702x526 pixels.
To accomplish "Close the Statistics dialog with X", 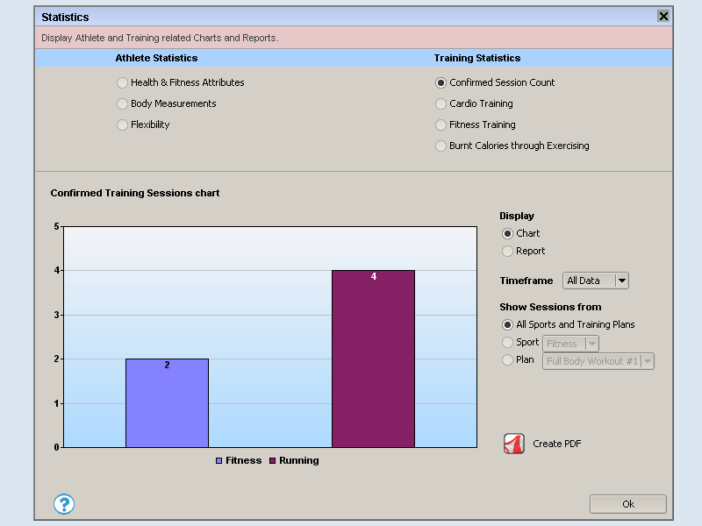I will (x=663, y=17).
